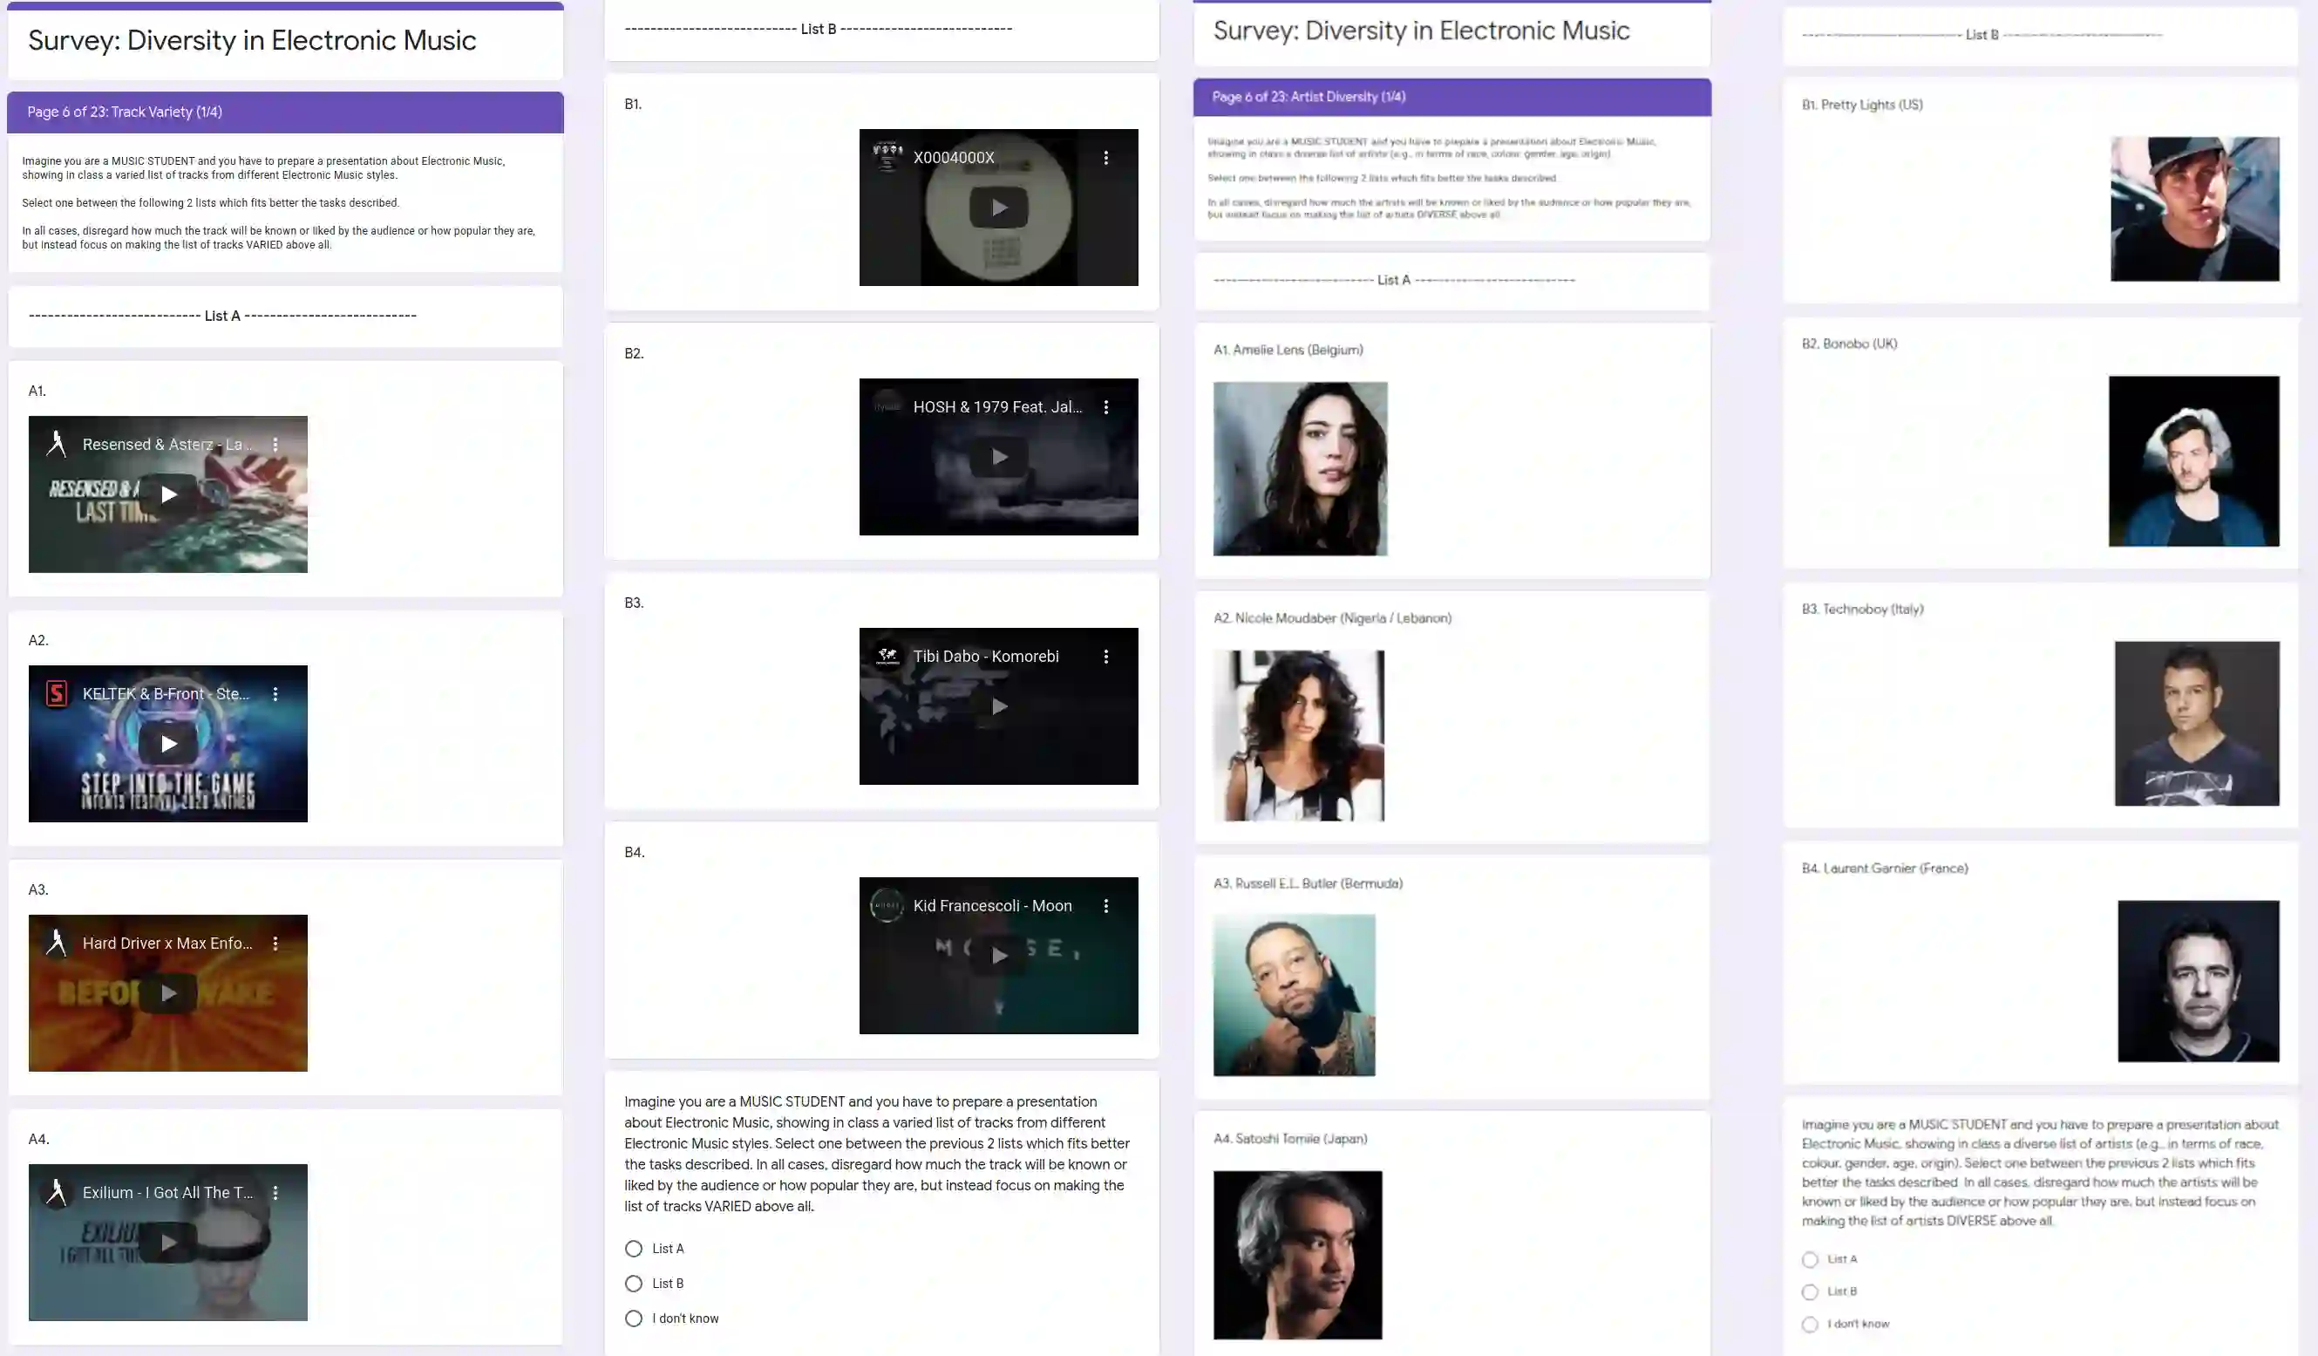The height and width of the screenshot is (1356, 2318).
Task: Select List B for track variety
Action: point(634,1284)
